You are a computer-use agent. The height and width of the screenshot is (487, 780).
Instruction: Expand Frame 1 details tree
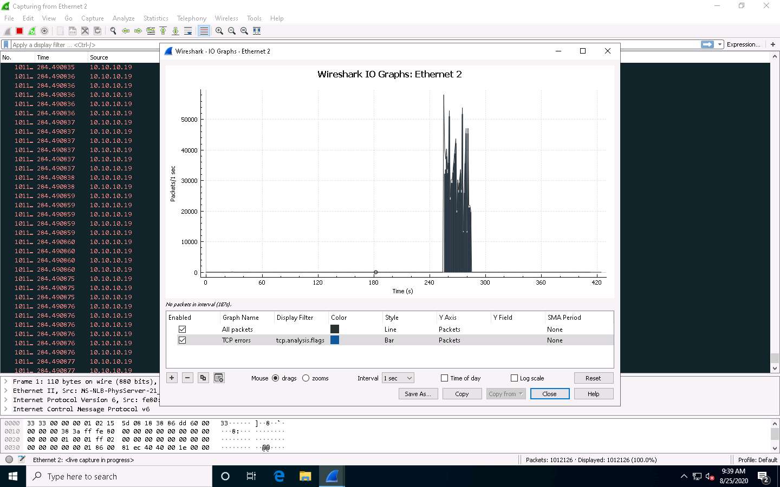[6, 381]
